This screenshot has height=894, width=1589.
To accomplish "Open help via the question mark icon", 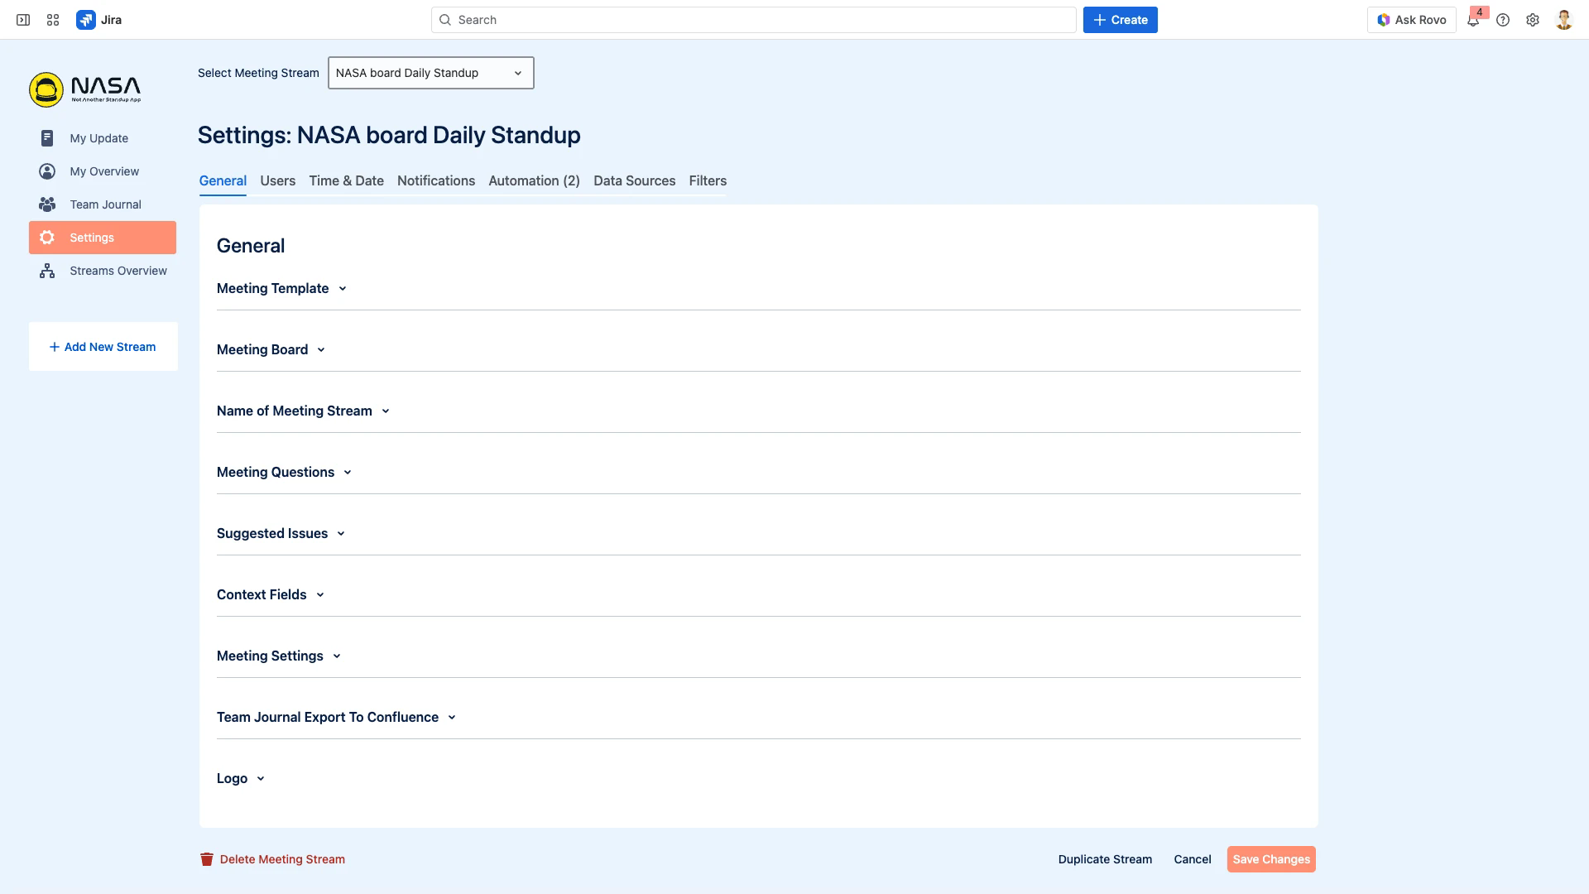I will click(1503, 19).
